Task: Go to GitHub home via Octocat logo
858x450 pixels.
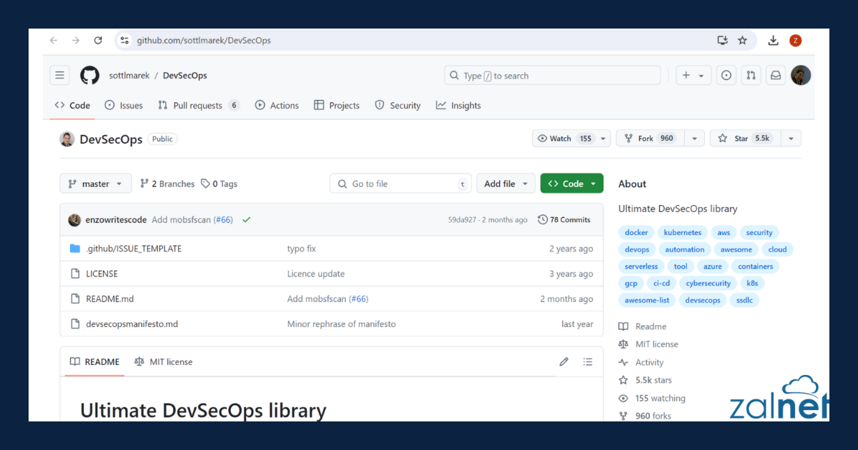Action: point(89,75)
